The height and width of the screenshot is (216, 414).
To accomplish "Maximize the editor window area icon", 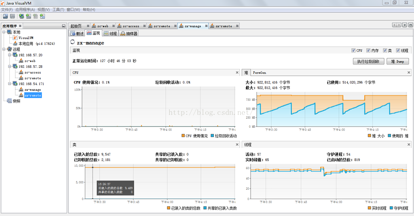I will pos(411,25).
